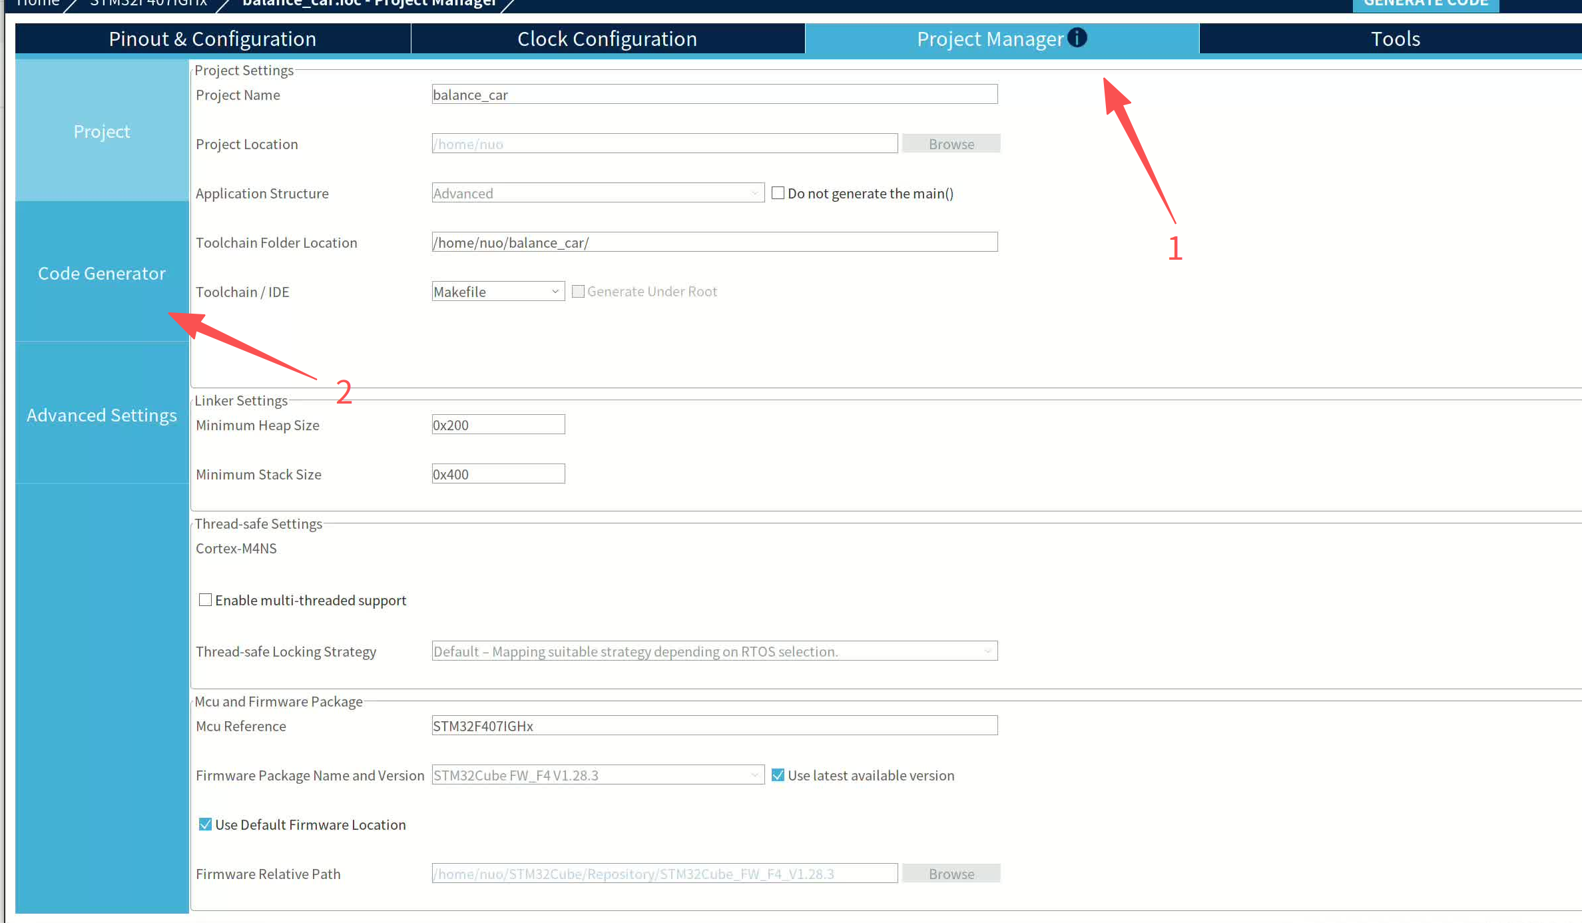Click the Home breadcrumb

click(38, 3)
